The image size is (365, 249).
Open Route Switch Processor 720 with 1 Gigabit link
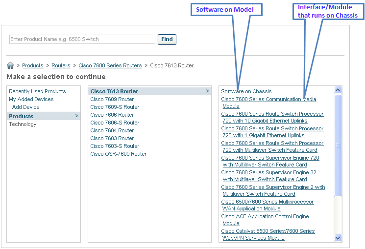(x=272, y=132)
